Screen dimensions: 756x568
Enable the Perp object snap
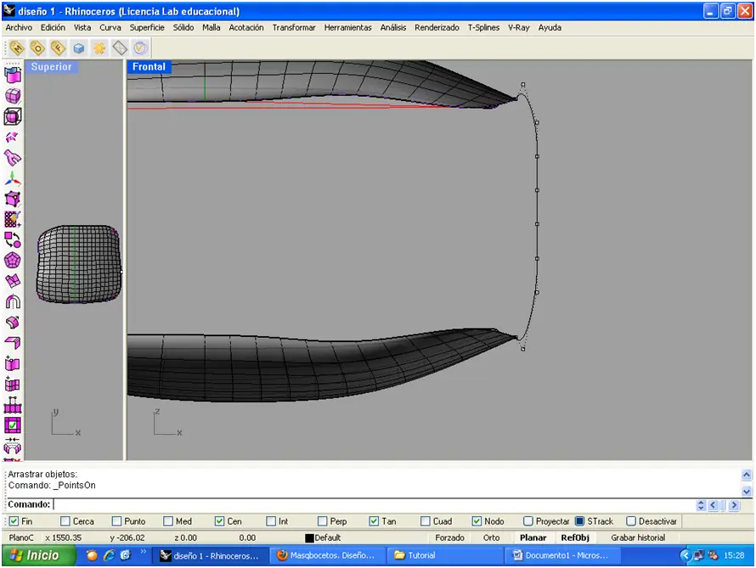pos(323,521)
